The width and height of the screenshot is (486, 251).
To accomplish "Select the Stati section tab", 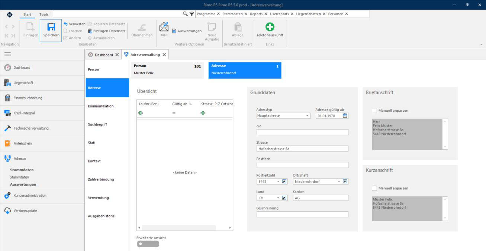I will pos(107,143).
